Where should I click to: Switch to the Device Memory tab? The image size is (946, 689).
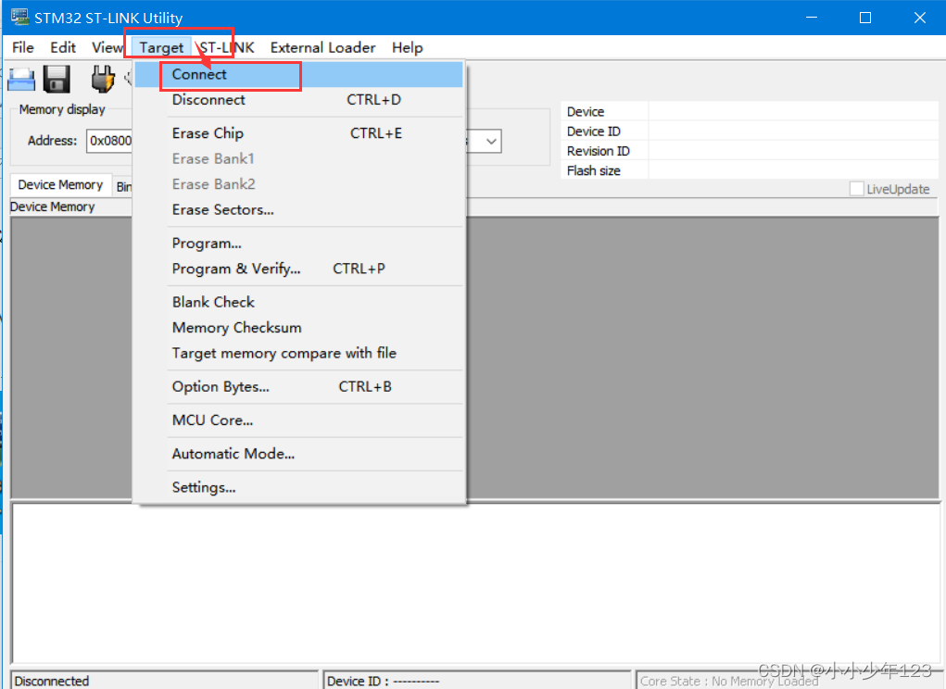coord(60,185)
